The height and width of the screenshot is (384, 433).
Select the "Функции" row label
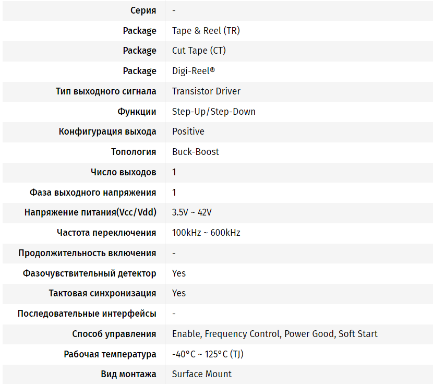(137, 112)
